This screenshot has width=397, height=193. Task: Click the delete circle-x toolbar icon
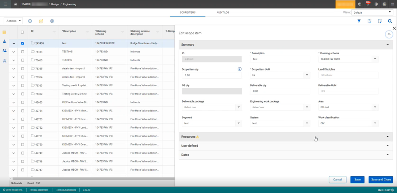click(52, 21)
